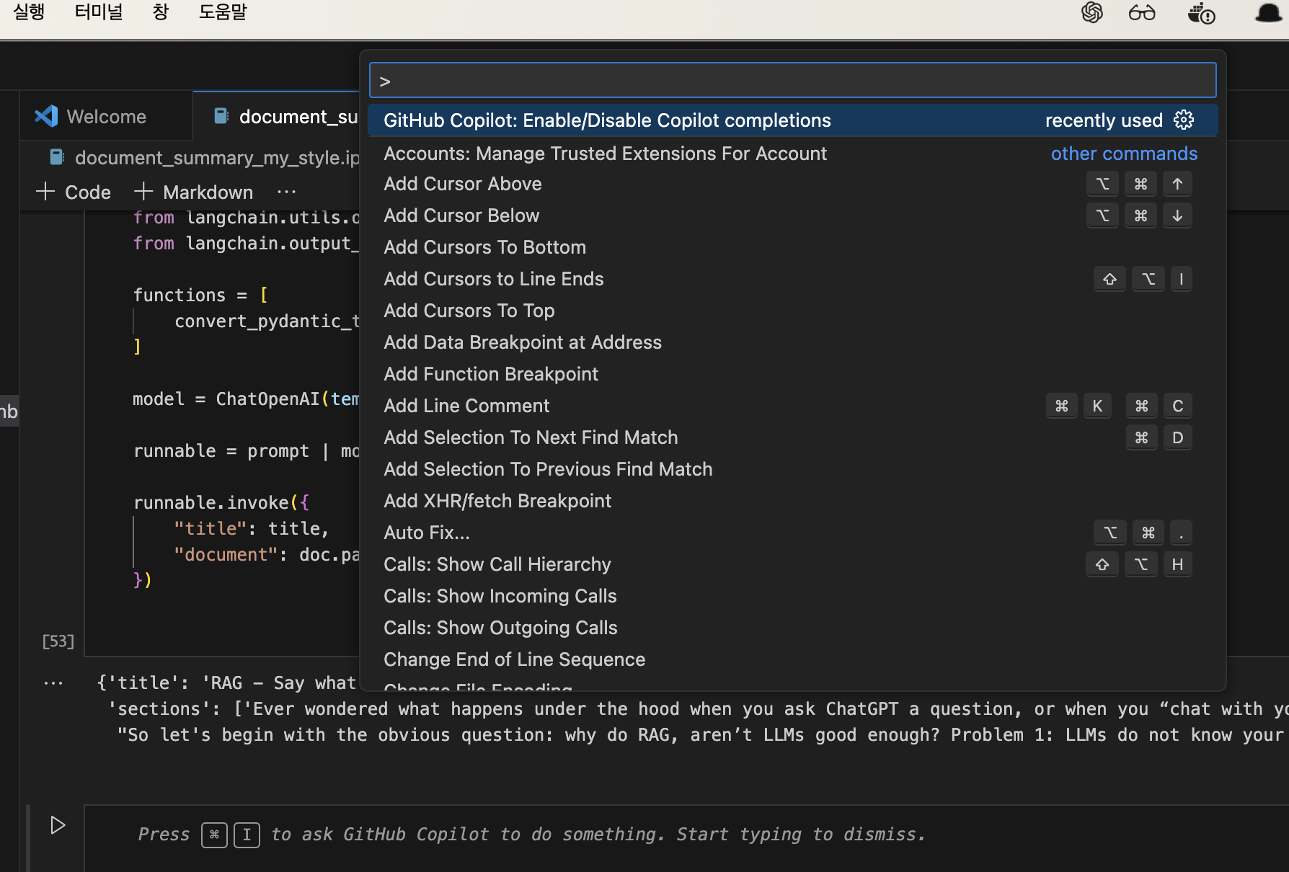Click execution count [53] label

click(58, 641)
